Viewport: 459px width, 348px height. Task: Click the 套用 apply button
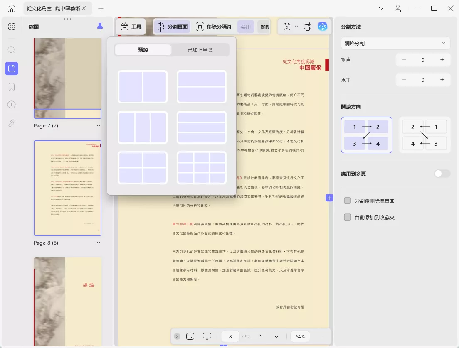pos(245,27)
